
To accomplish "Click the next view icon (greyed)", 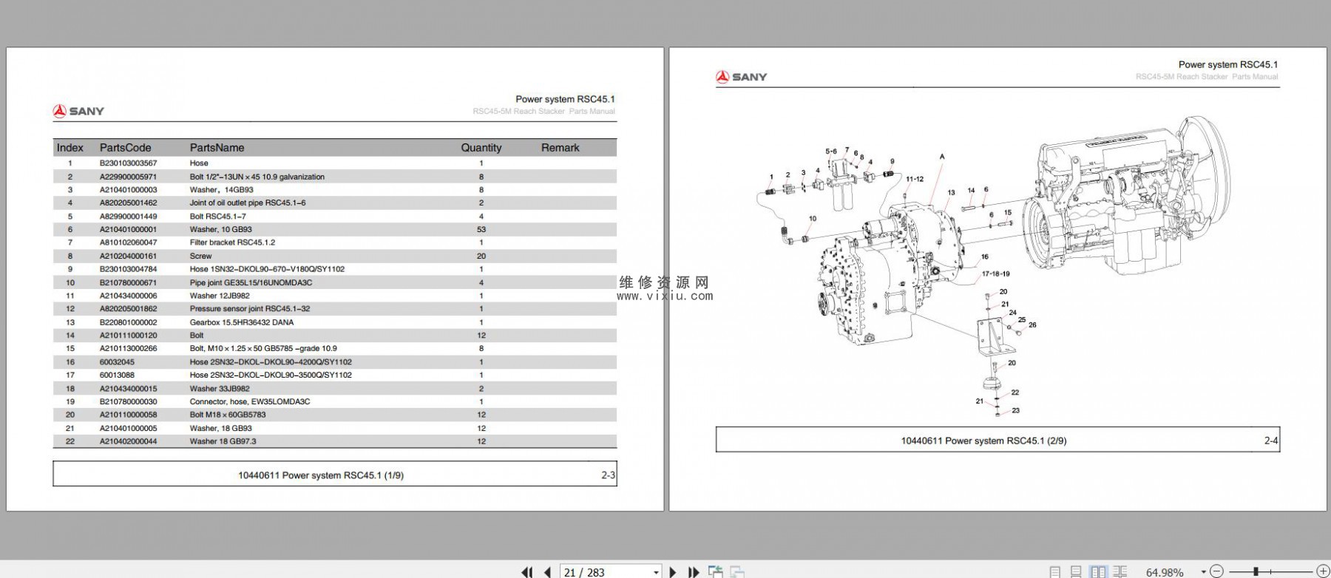I will coord(737,571).
